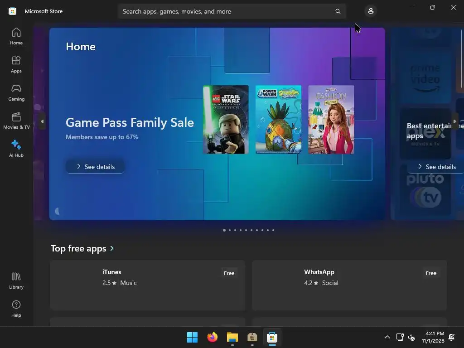Open the Best entertainment apps banner
The width and height of the screenshot is (464, 348).
pos(427,124)
